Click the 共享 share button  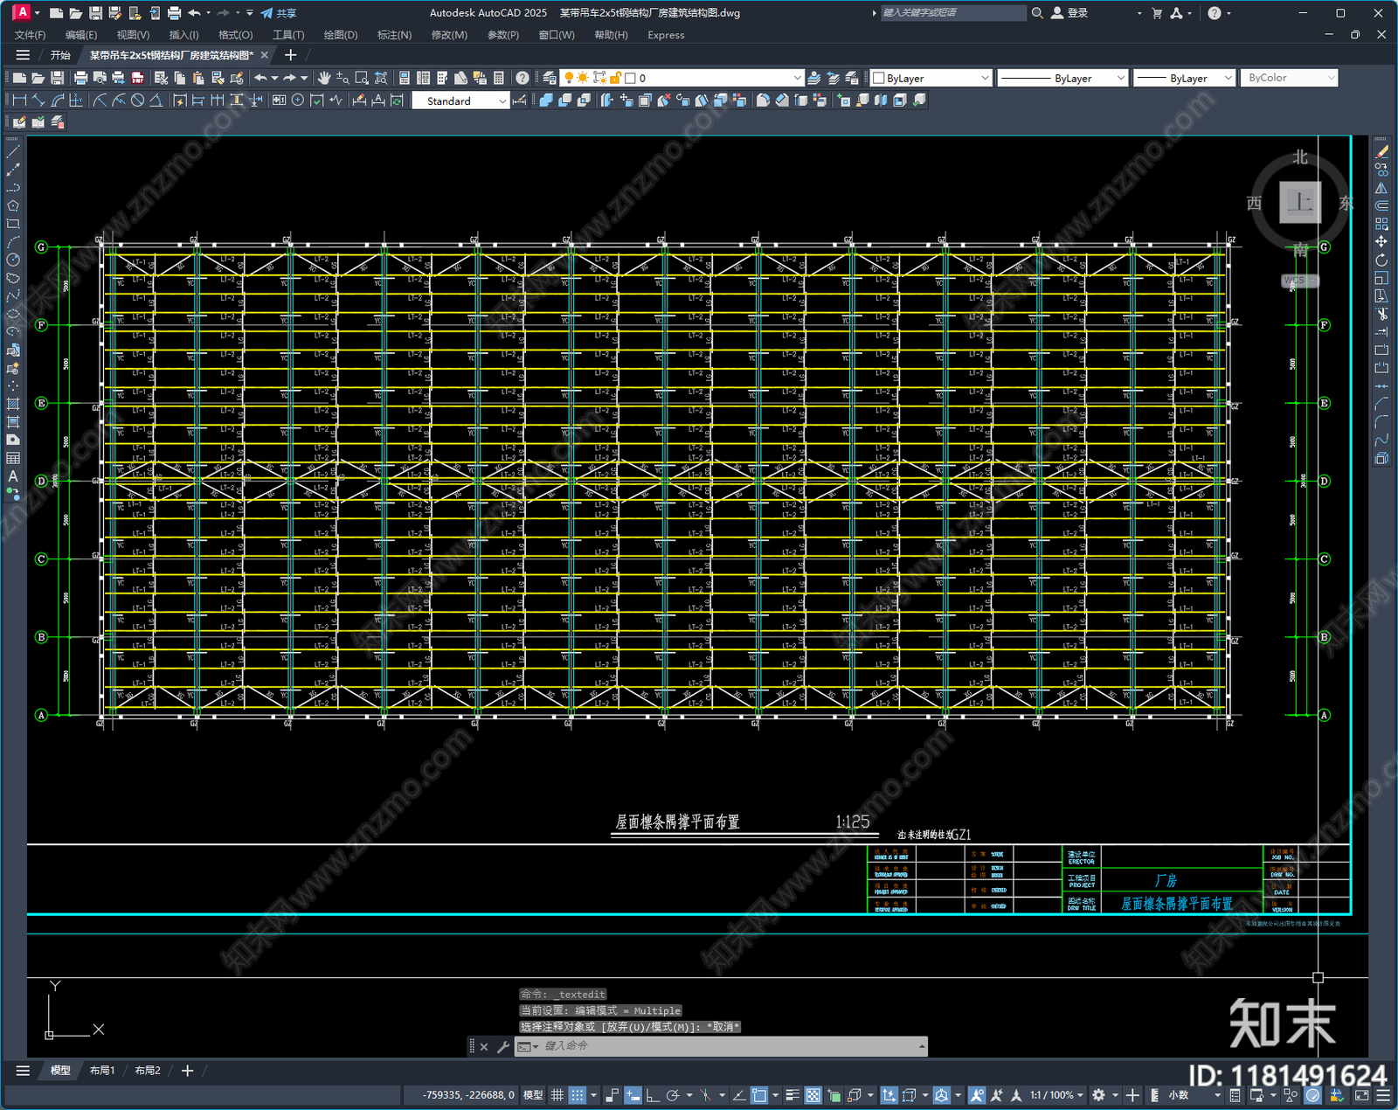[x=279, y=12]
